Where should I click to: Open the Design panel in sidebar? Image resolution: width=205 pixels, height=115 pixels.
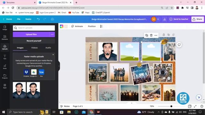(x=5, y=28)
